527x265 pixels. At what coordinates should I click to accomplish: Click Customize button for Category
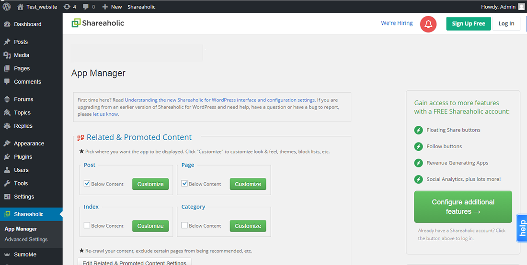click(248, 226)
